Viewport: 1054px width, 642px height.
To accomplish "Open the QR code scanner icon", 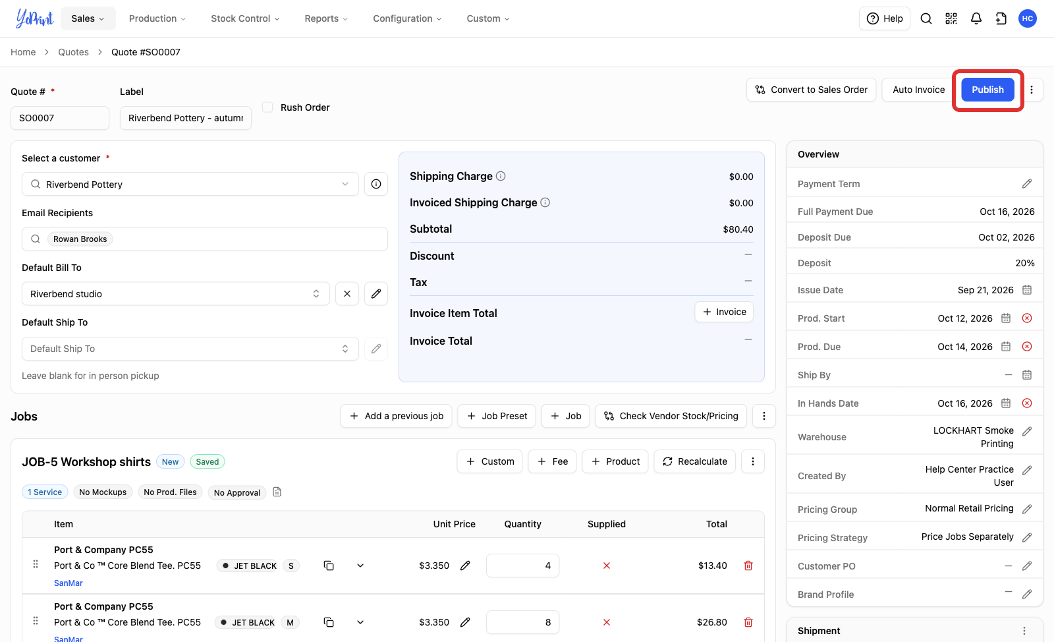I will 951,18.
